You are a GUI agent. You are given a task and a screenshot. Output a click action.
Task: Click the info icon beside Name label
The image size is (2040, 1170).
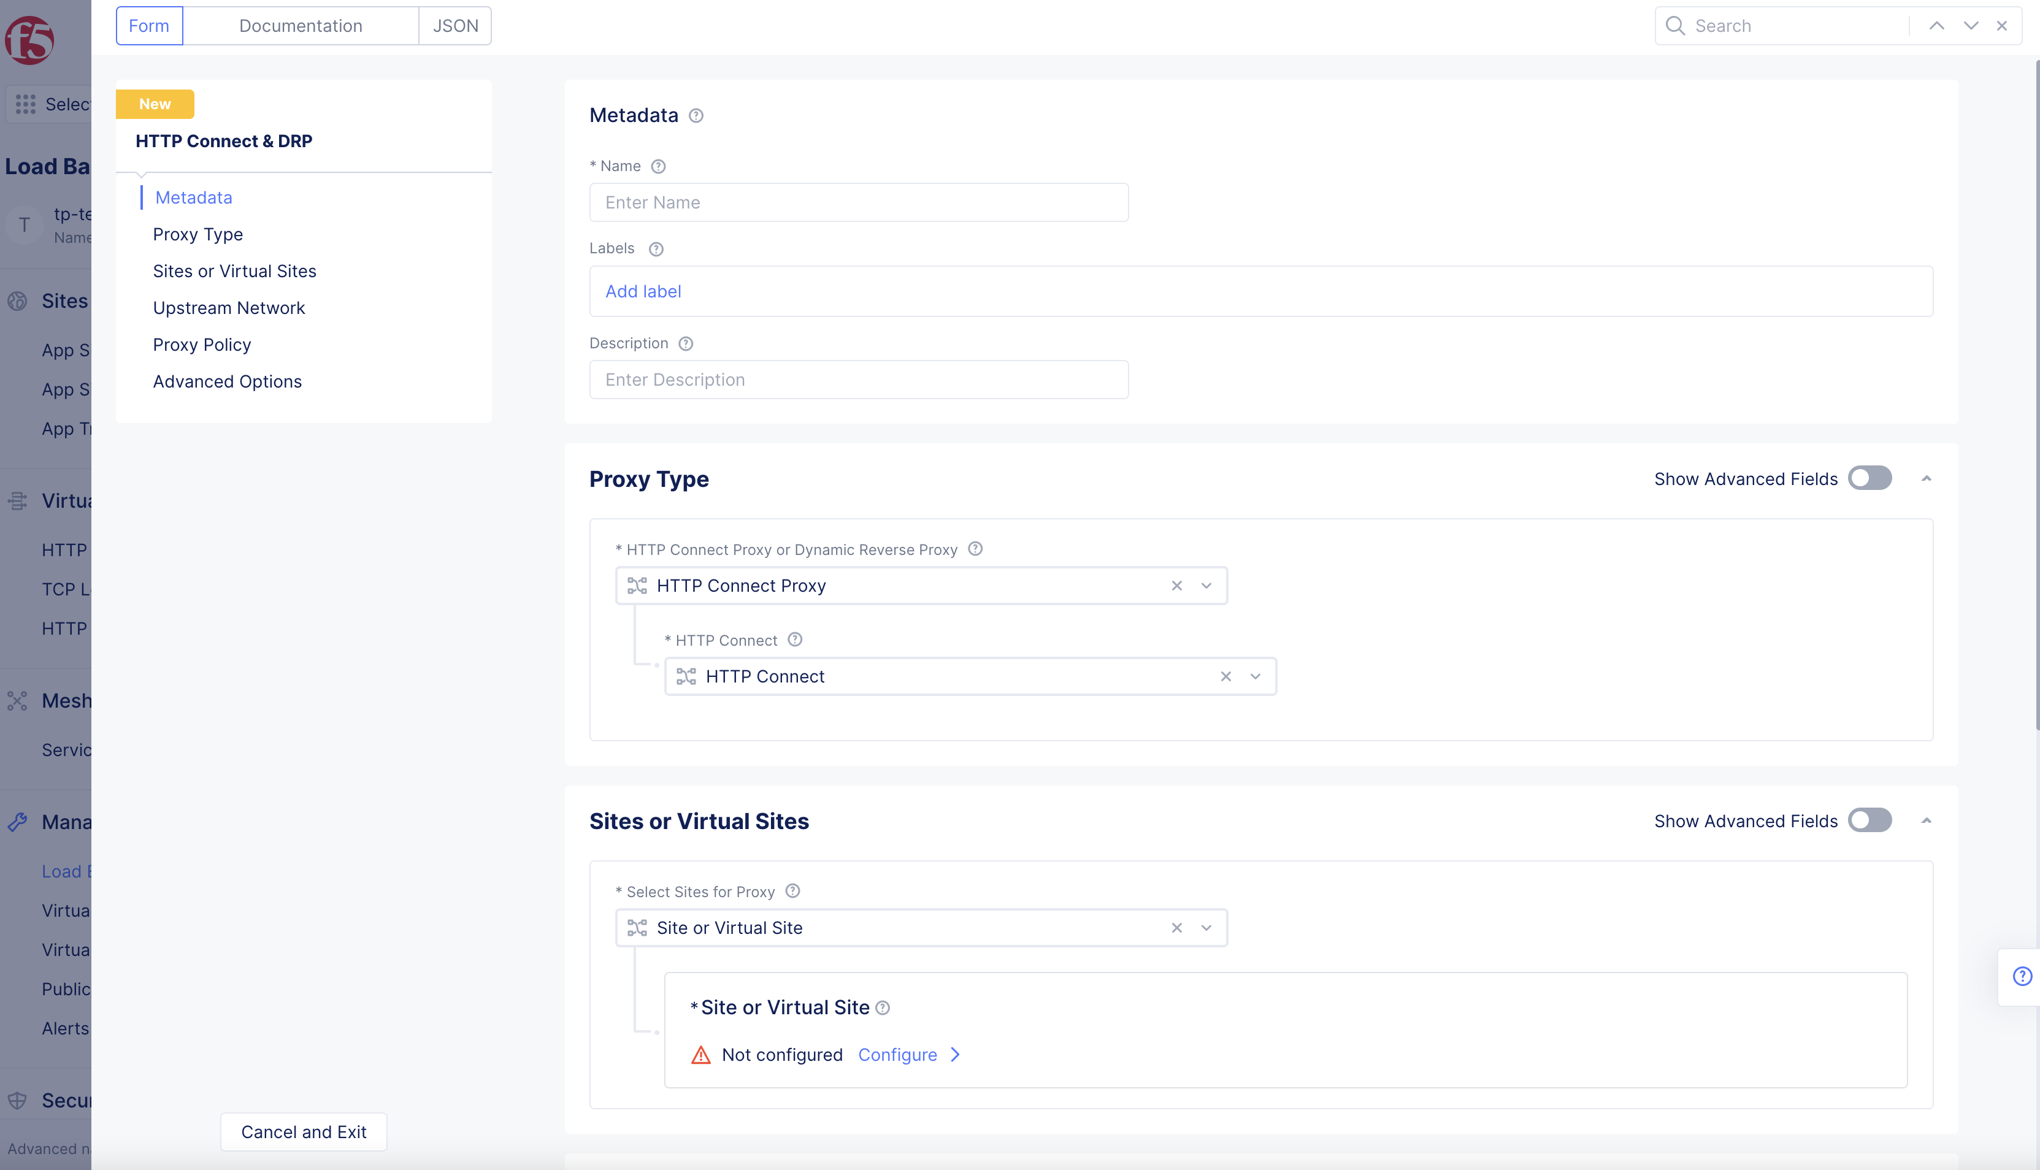[658, 166]
